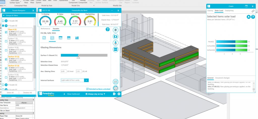Expand the 3 Facade [W] group

[x=6, y=21]
